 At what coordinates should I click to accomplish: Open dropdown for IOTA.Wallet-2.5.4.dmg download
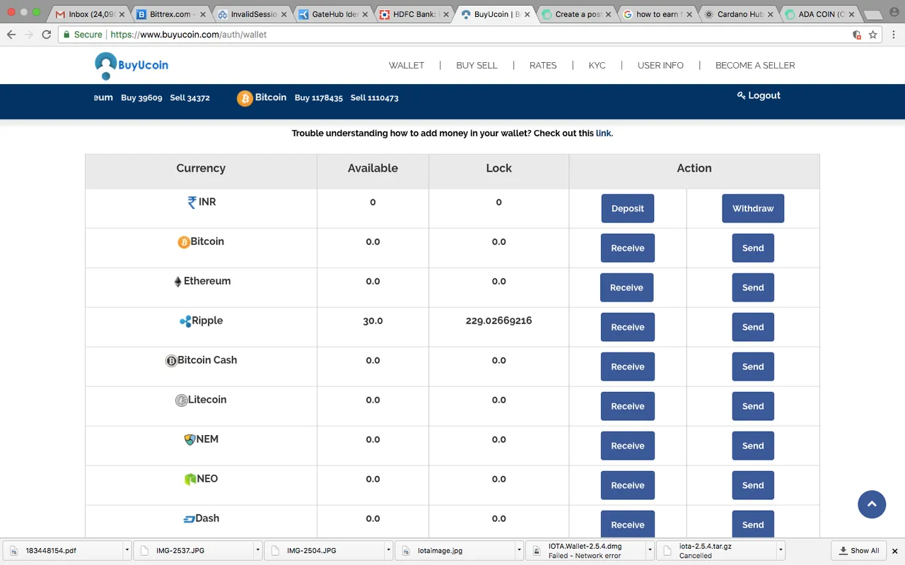[x=650, y=550]
